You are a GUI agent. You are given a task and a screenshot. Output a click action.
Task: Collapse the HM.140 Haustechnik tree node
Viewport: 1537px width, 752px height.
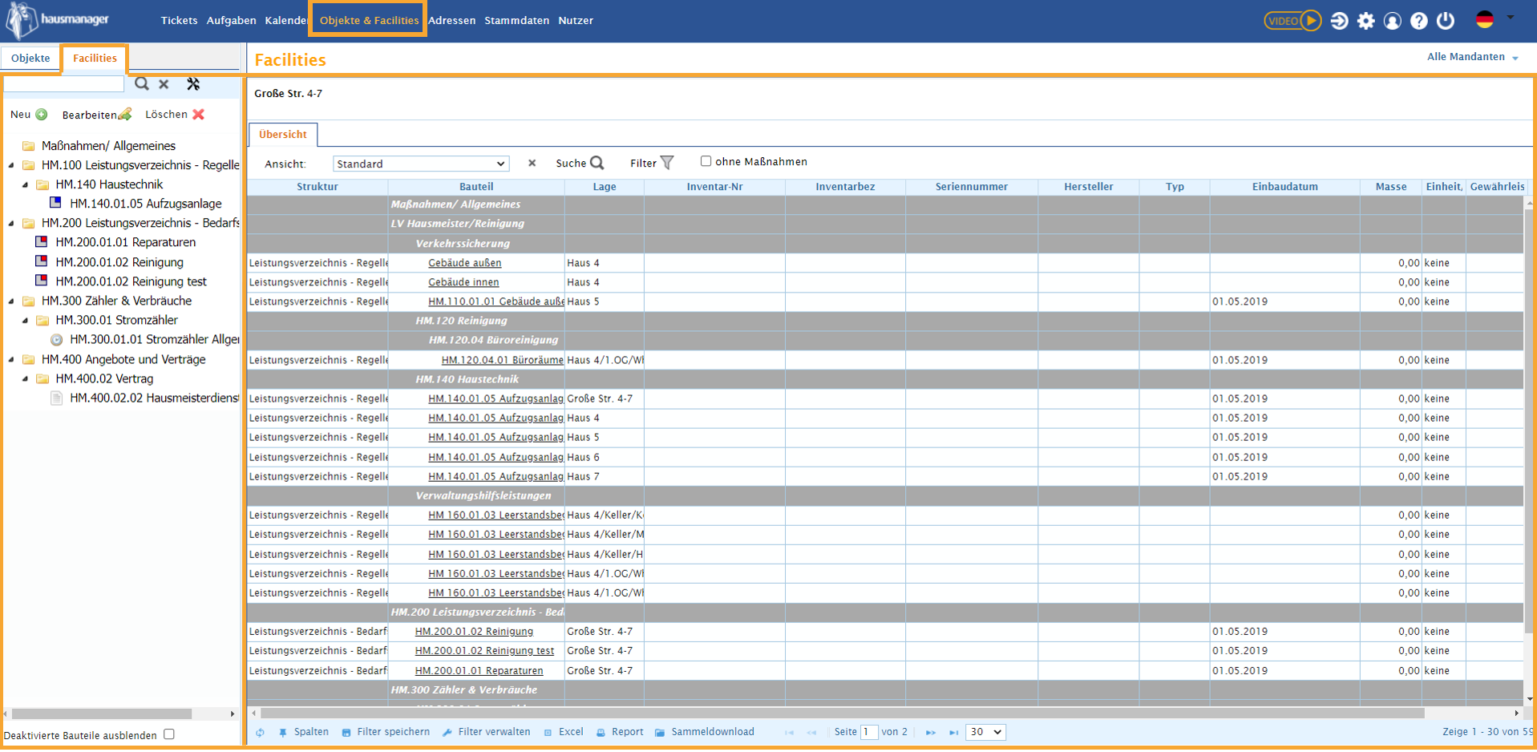(26, 184)
